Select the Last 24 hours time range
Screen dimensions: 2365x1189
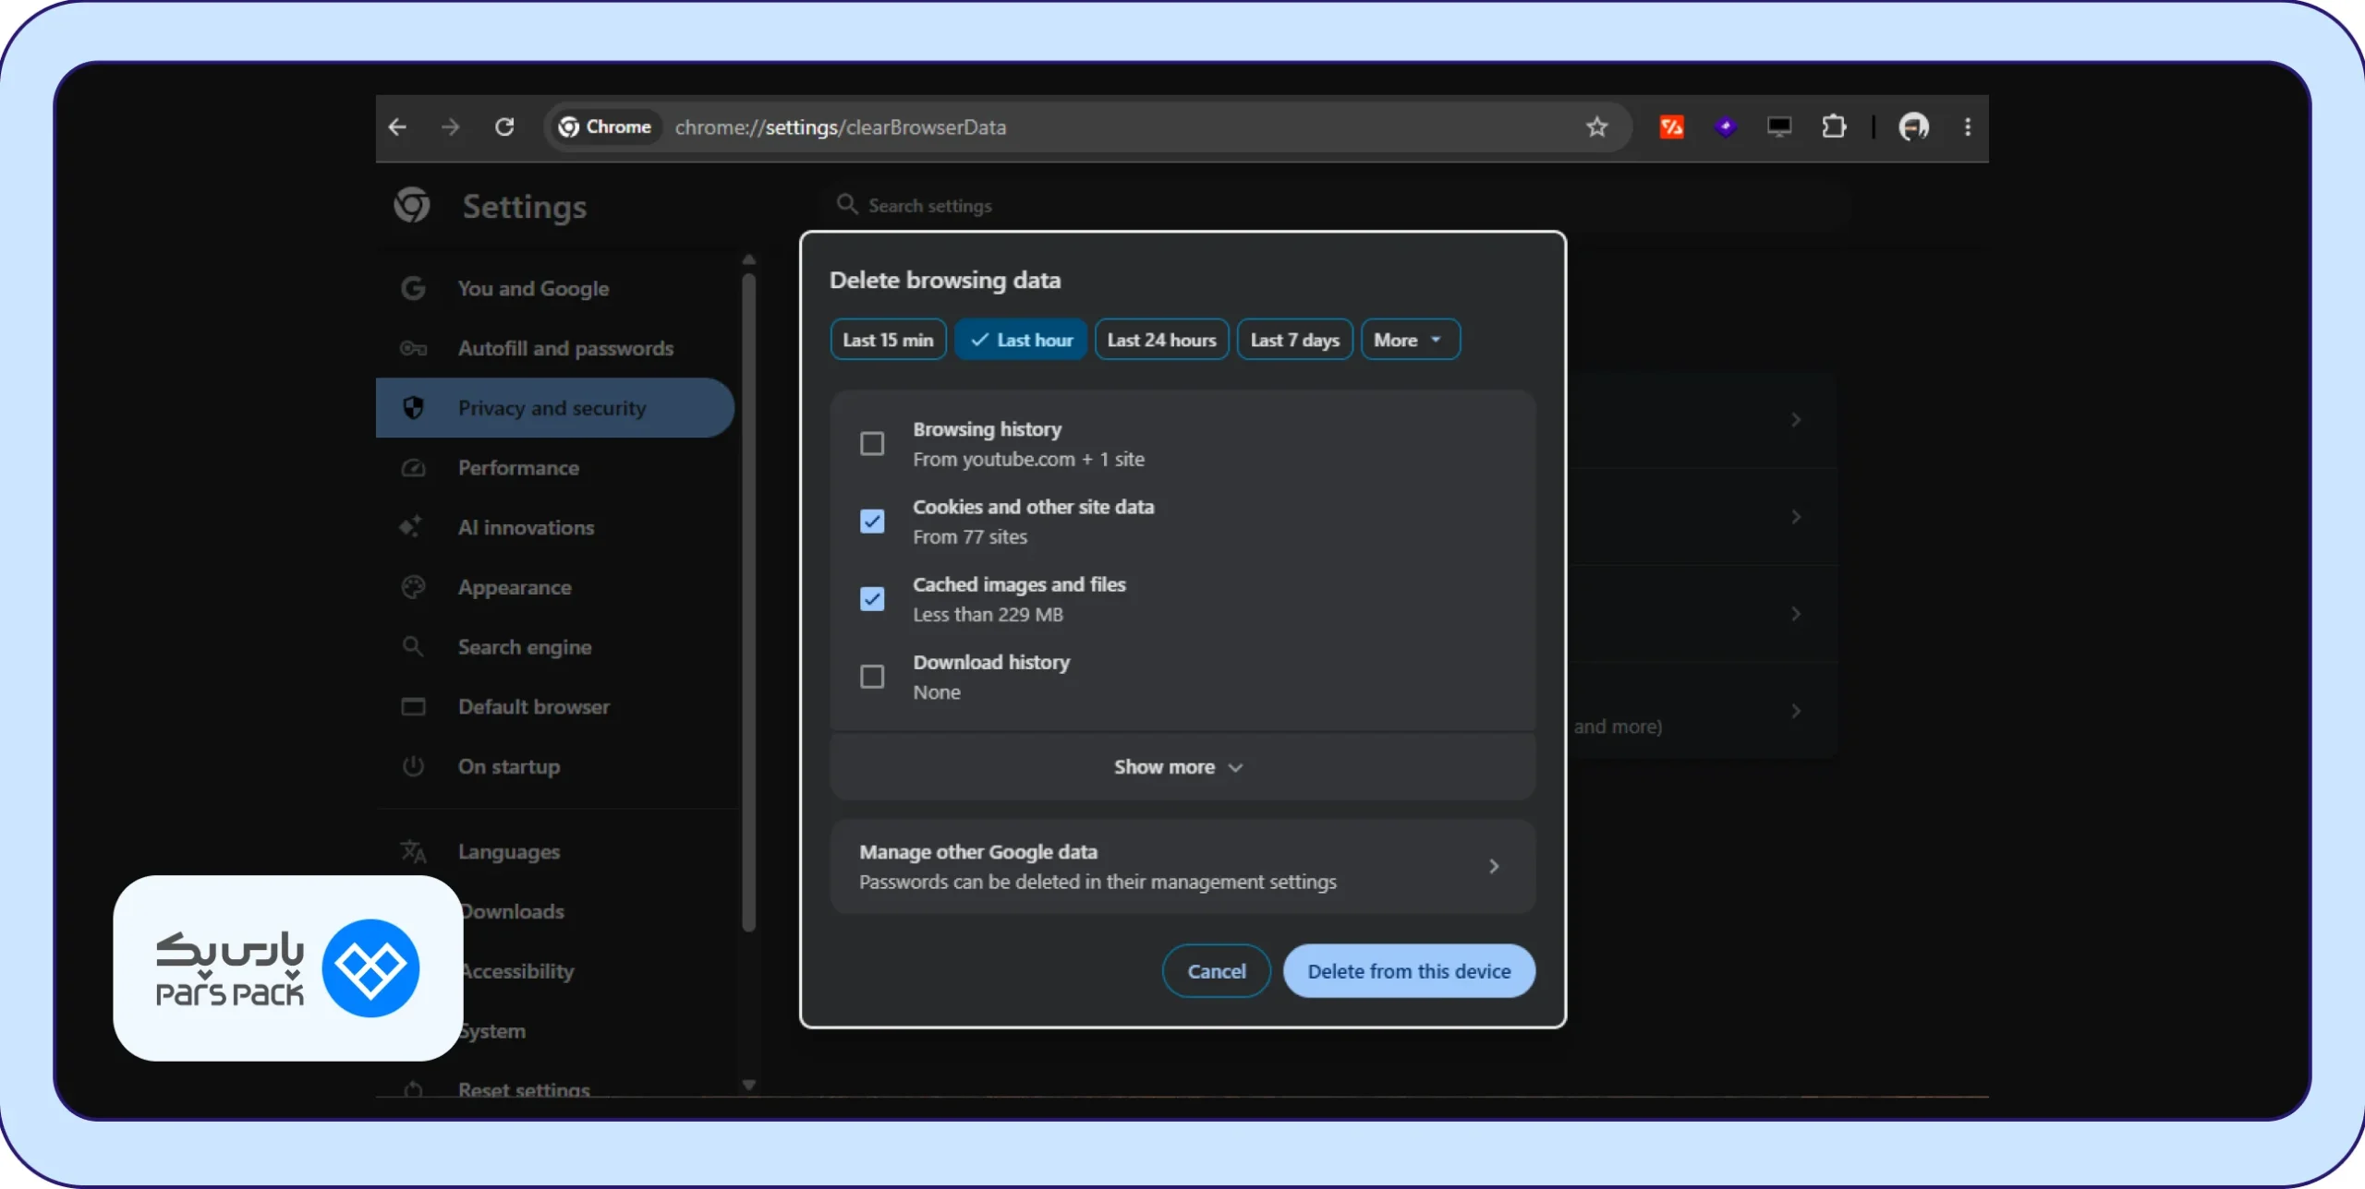1161,340
